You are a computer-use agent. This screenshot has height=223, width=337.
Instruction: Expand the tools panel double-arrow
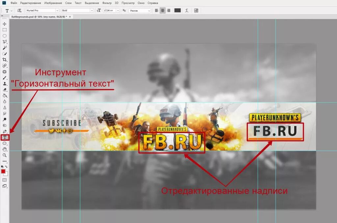2,16
